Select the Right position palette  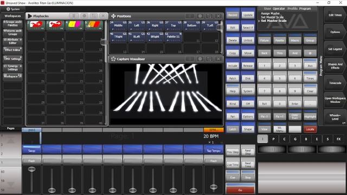point(155,25)
